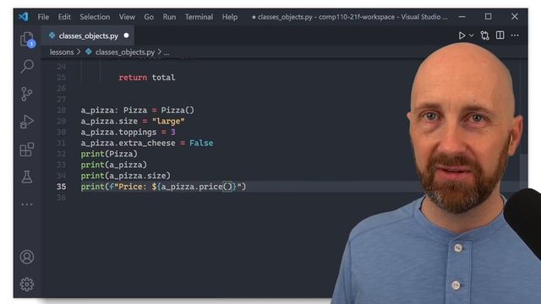Screen dimensions: 541x304
Task: Expand the run button dropdown arrow
Action: pyautogui.click(x=472, y=35)
